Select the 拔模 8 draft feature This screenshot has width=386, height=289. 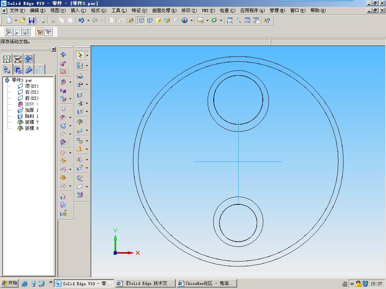[x=32, y=128]
